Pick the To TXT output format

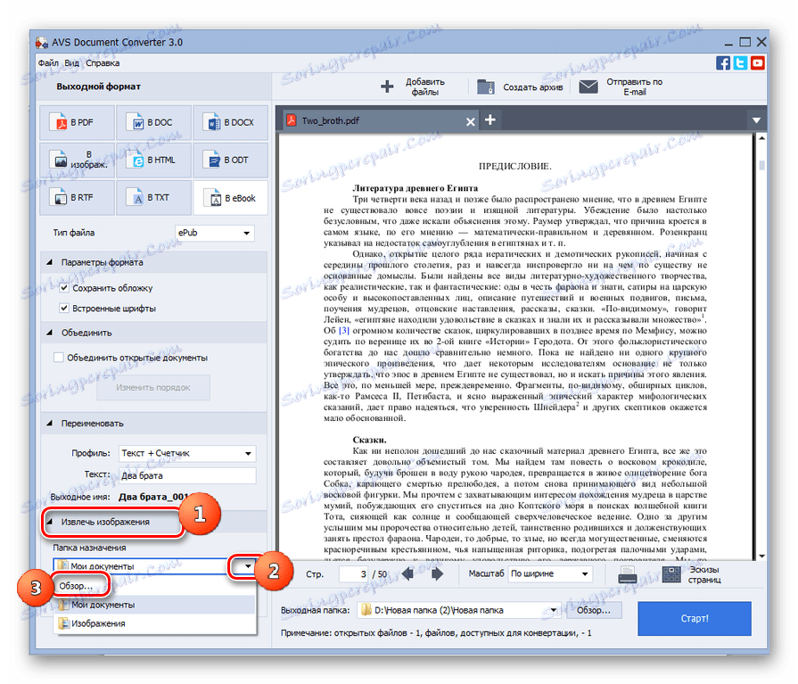[153, 197]
